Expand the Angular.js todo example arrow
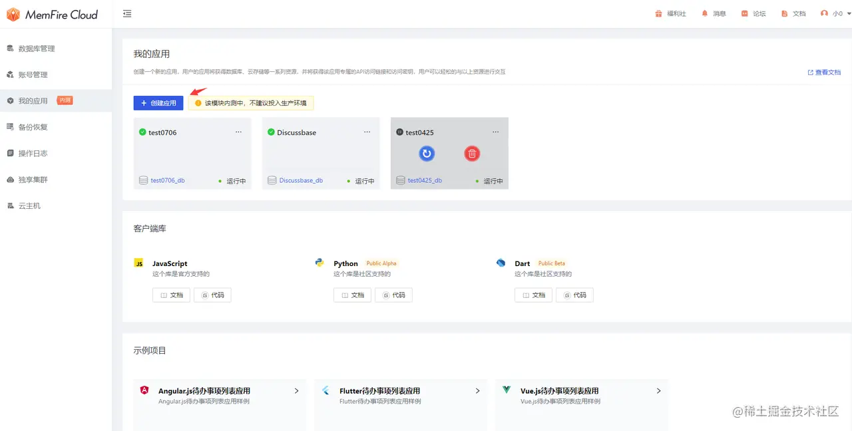Screen dimensions: 852x431 pyautogui.click(x=296, y=391)
